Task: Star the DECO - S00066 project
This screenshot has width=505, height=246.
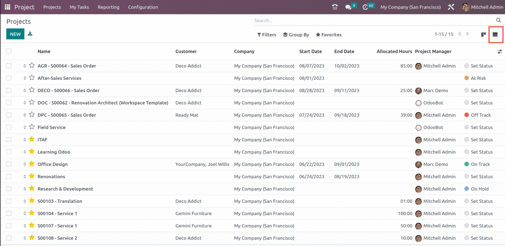Action: pos(32,90)
